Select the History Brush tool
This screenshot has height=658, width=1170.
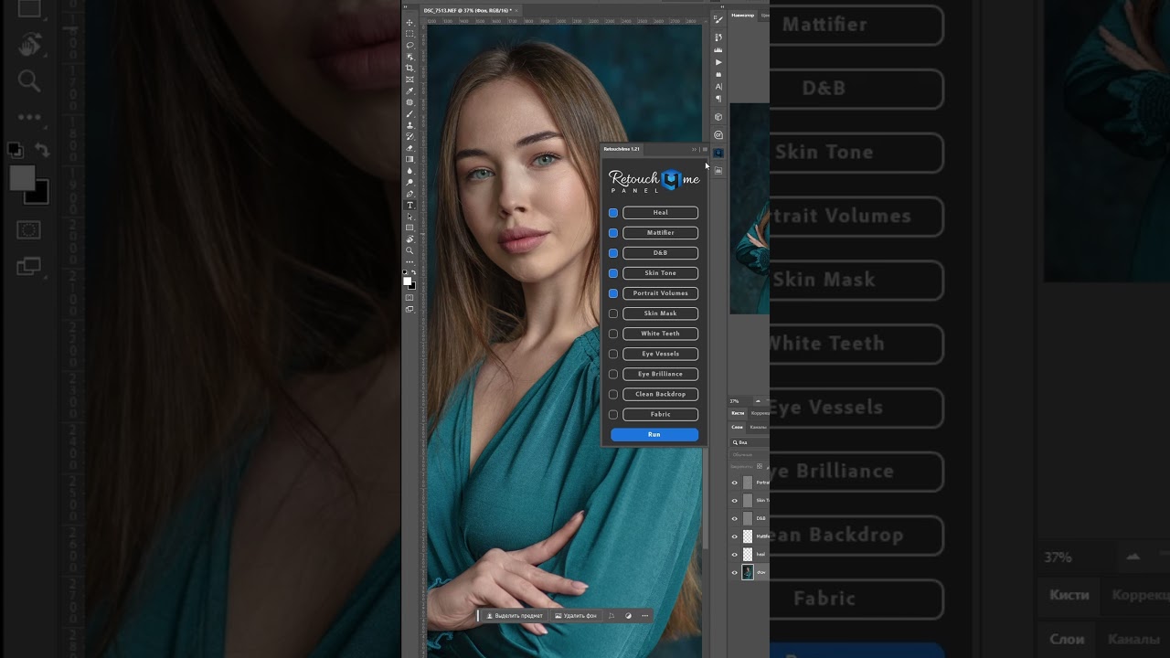coord(409,135)
